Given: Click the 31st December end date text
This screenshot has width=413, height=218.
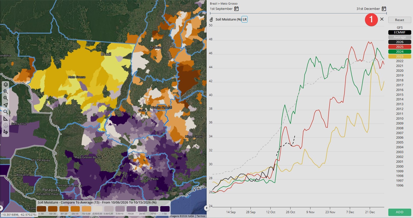Looking at the screenshot, I should (x=368, y=9).
